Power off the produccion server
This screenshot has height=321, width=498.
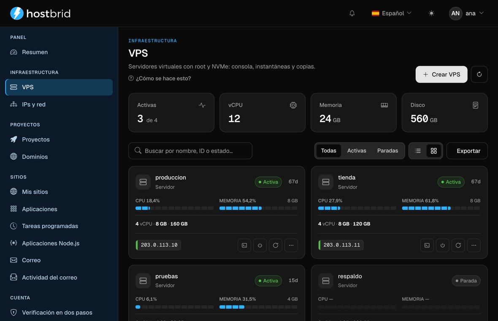[x=260, y=245]
